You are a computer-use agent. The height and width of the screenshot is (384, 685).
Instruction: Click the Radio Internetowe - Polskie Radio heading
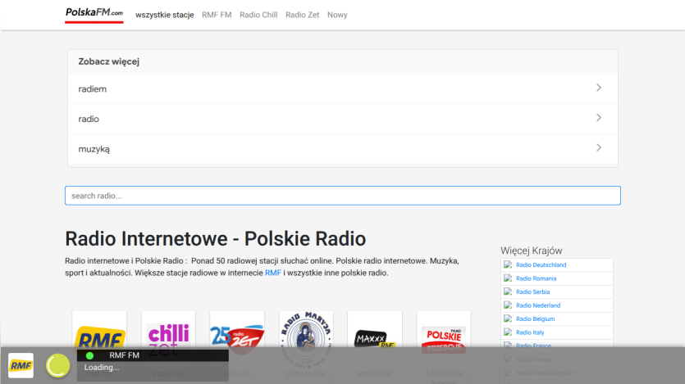(216, 239)
